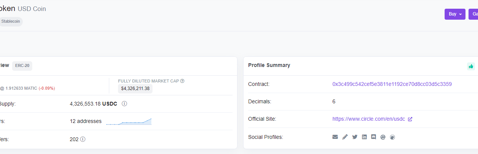The height and width of the screenshot is (154, 478).
Task: Open the blog pencil icon
Action: pyautogui.click(x=345, y=137)
